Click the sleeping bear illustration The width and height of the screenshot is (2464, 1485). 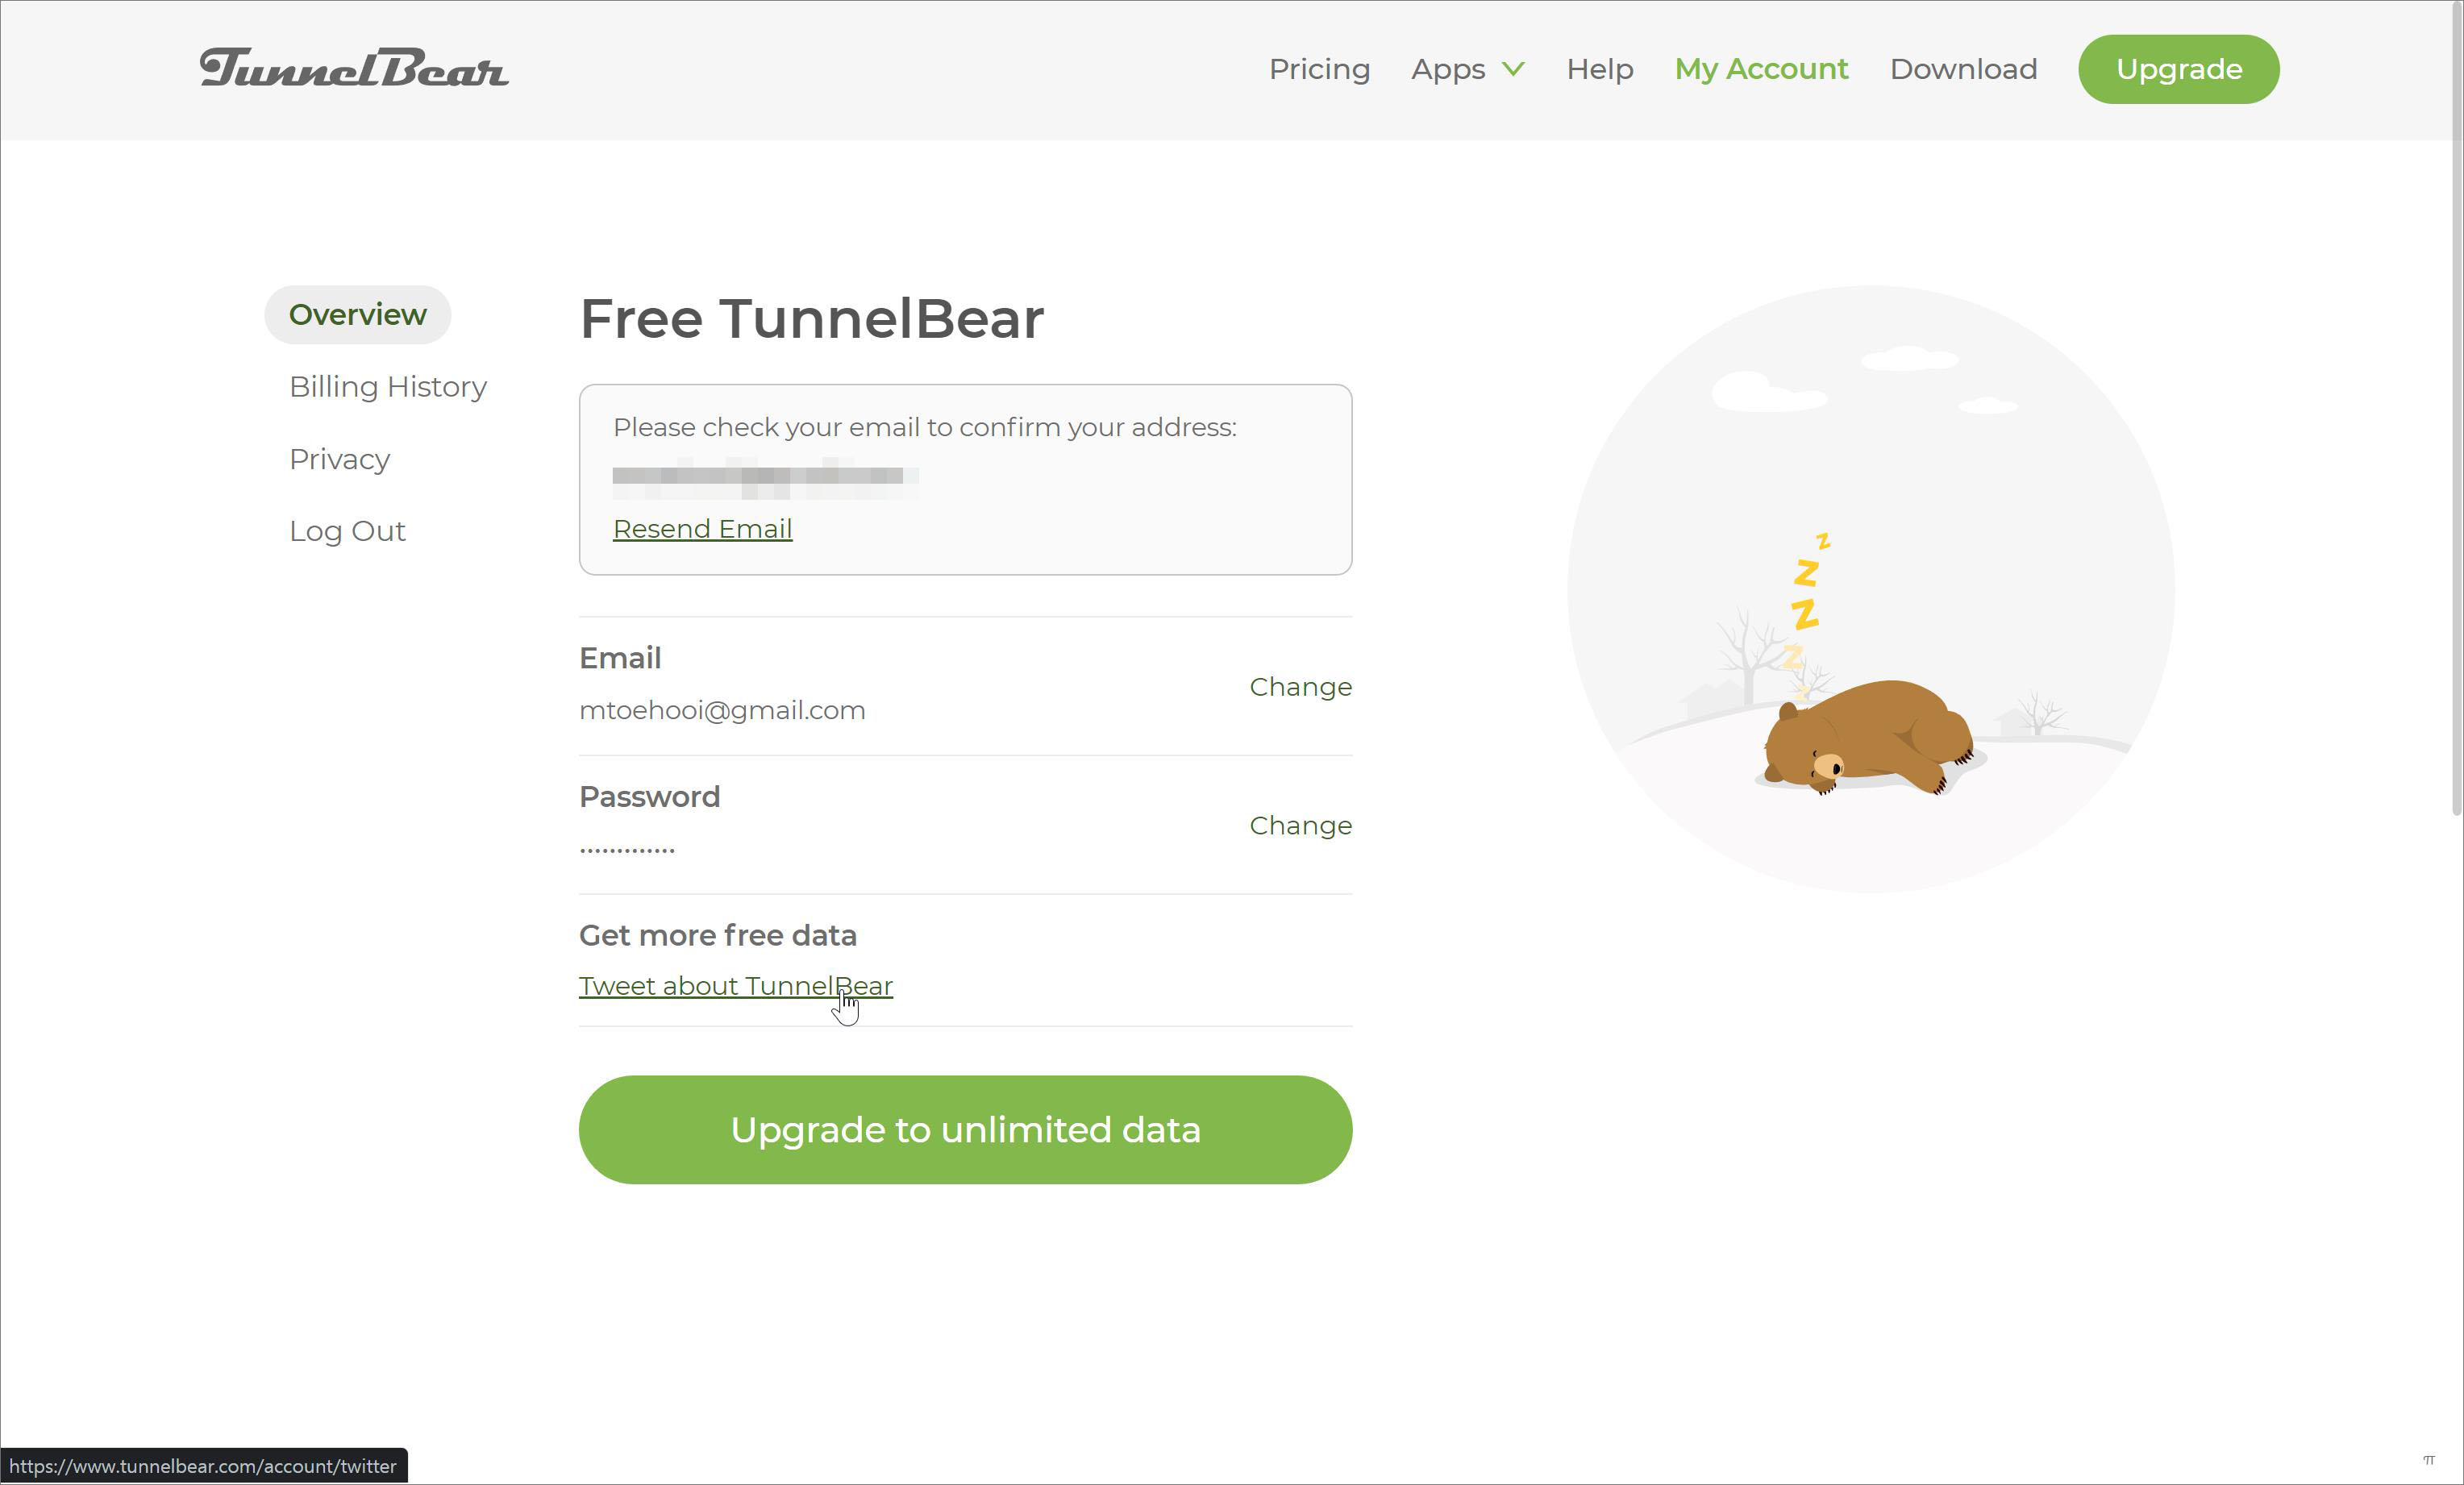1868,738
